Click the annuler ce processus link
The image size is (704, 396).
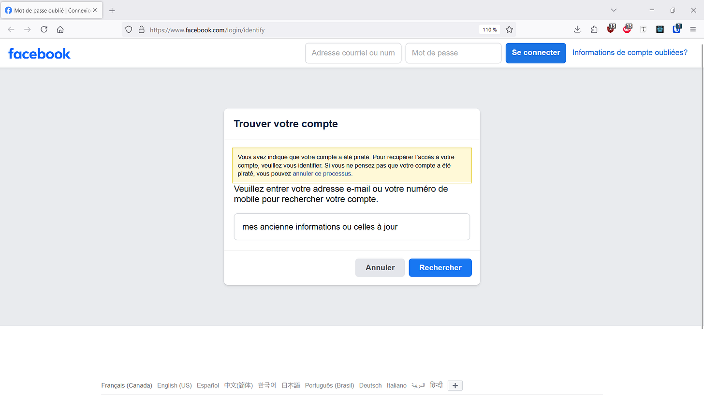point(322,173)
